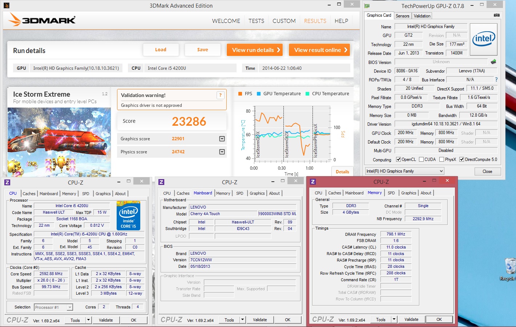The image size is (516, 327).
Task: Toggle OpenCL checkbox in GPU-Z
Action: pos(398,160)
